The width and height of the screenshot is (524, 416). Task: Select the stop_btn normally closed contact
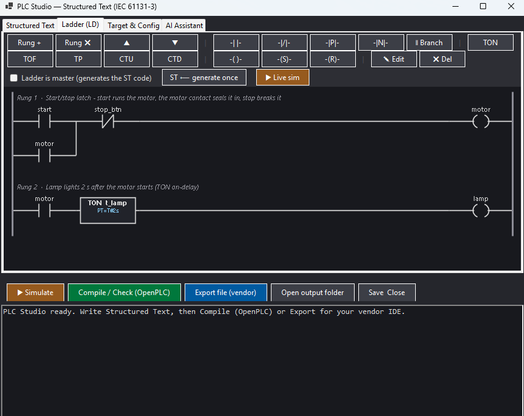[108, 122]
